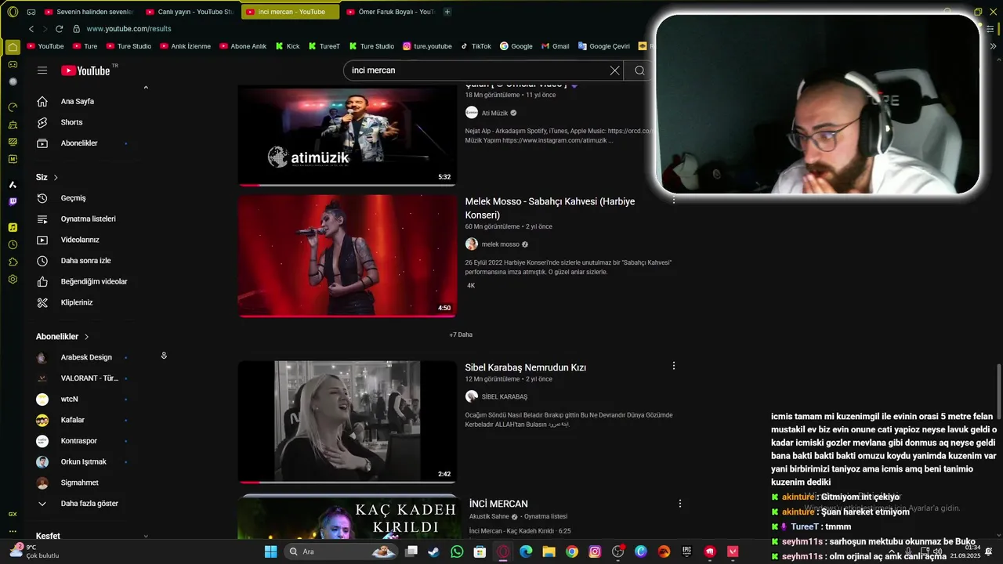Open the Gmail bookmark
The width and height of the screenshot is (1003, 564).
tap(555, 46)
